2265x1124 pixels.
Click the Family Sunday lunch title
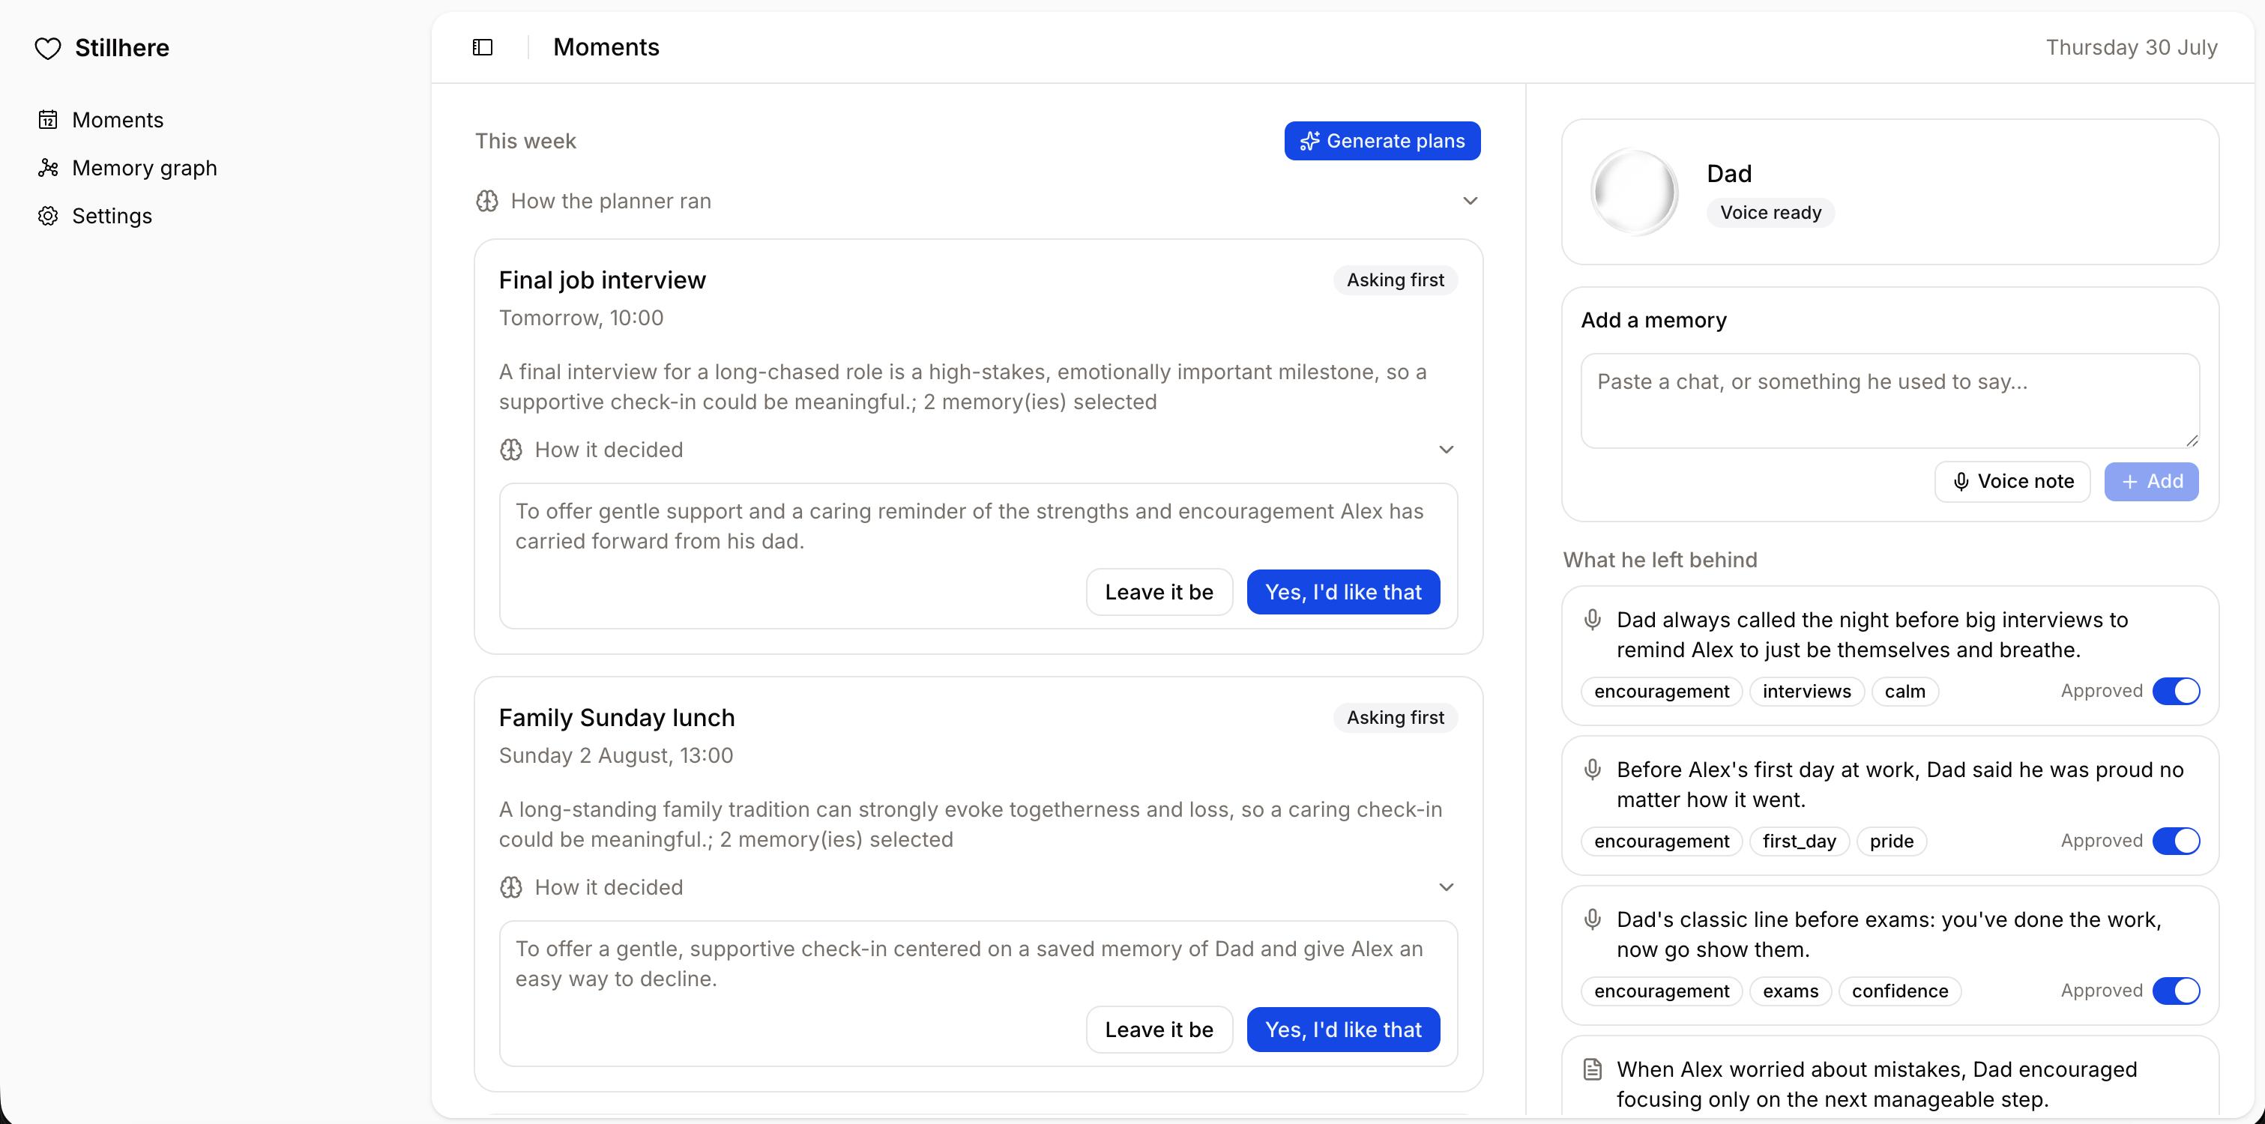click(616, 718)
